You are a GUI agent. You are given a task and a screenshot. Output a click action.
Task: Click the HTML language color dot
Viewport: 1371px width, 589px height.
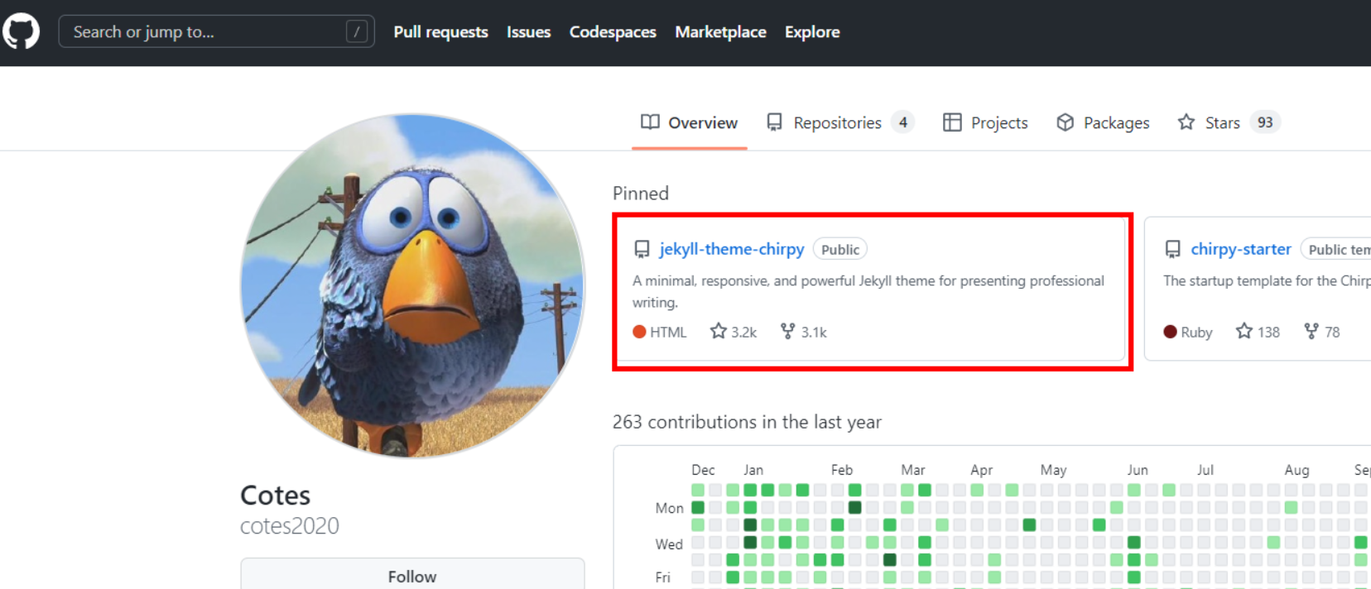(639, 332)
